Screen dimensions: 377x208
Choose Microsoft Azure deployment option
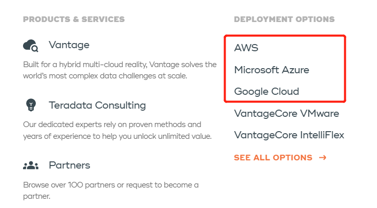[x=272, y=70]
